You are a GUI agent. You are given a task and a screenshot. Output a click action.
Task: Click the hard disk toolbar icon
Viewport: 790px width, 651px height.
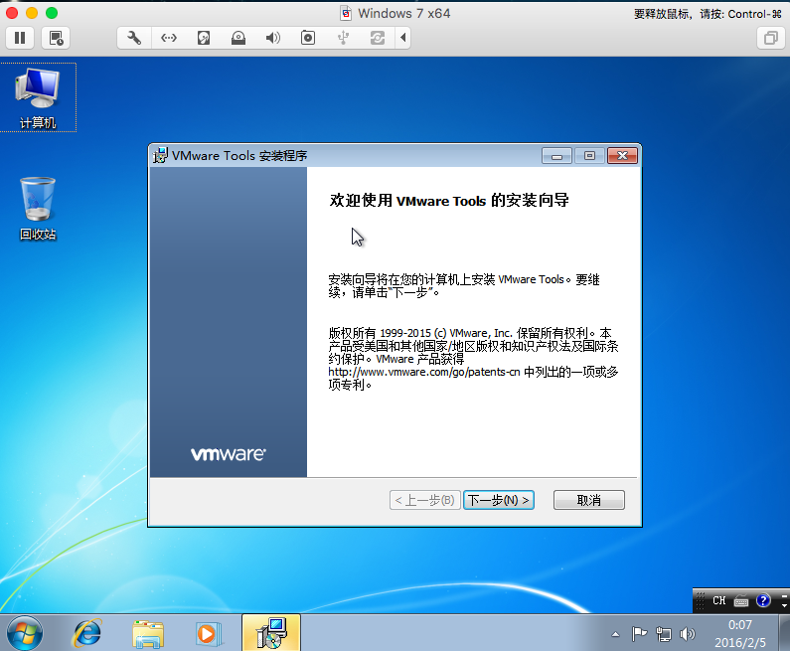(204, 38)
